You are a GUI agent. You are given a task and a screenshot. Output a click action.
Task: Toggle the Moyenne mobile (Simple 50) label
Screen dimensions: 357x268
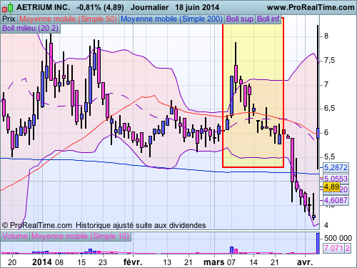68,19
